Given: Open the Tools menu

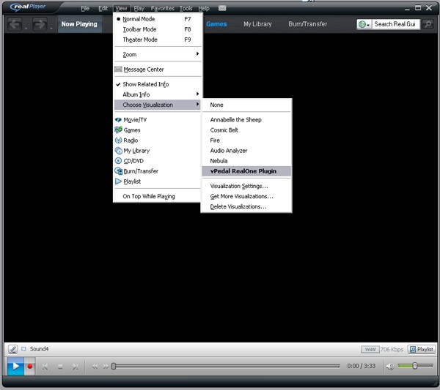Looking at the screenshot, I should tap(186, 8).
